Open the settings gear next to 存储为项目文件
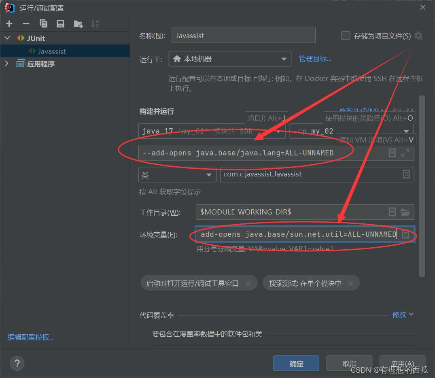The width and height of the screenshot is (435, 378). pyautogui.click(x=418, y=36)
